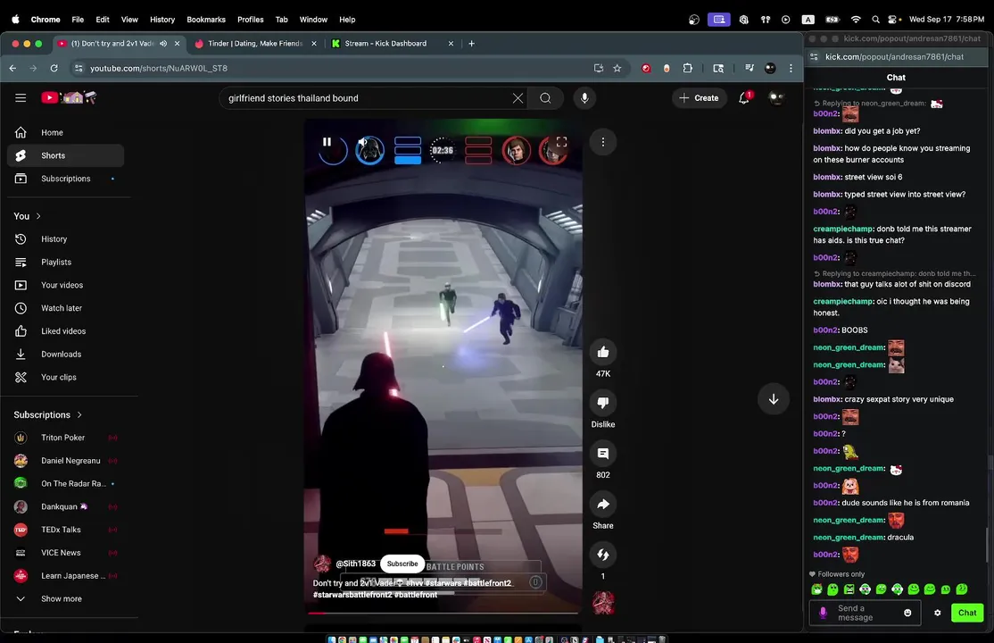Mute the Short with the speaker icon

(x=362, y=142)
